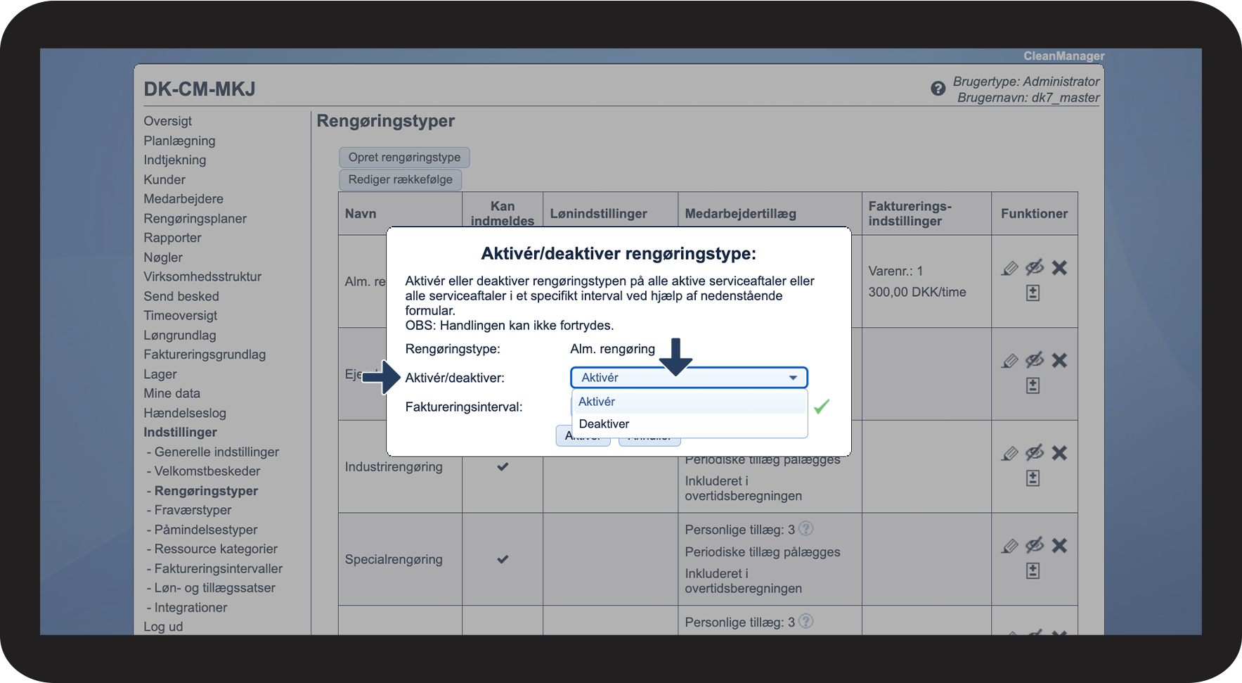This screenshot has width=1242, height=683.
Task: Open Mine data in sidebar
Action: pos(172,393)
